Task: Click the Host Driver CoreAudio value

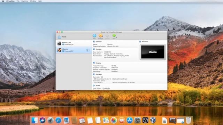Action: (x=106, y=88)
